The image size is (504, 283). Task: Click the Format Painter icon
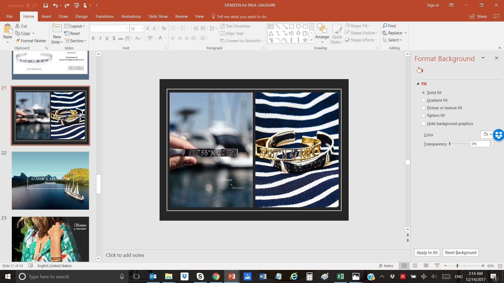point(18,41)
